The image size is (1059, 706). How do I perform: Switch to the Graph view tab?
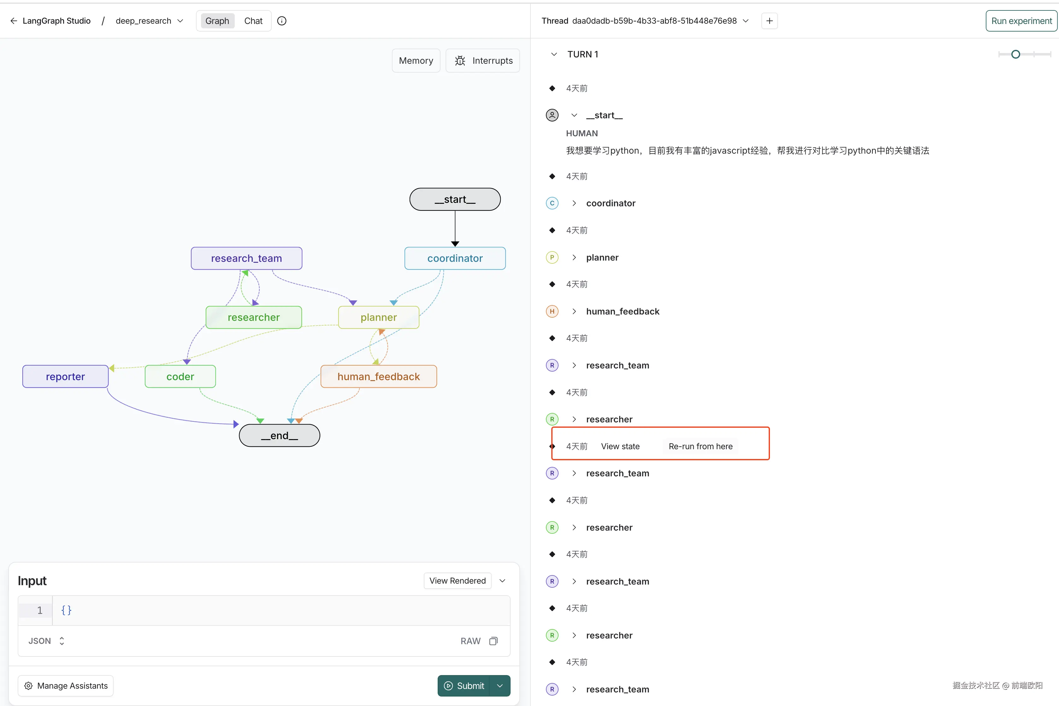coord(217,21)
